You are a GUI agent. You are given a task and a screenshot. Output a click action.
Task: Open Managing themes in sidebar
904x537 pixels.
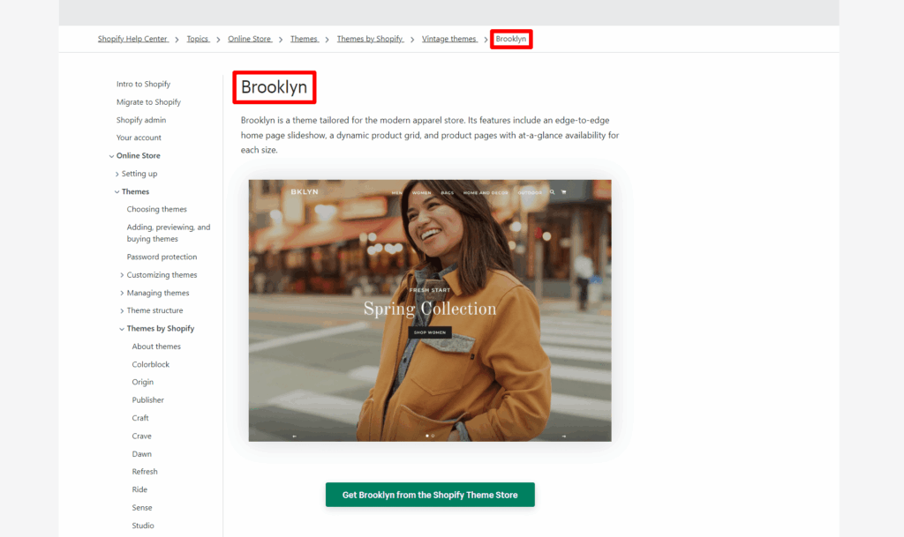click(158, 293)
